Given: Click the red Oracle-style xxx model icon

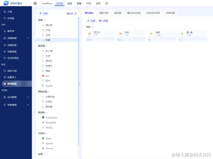Looking at the screenshot, I should pos(43,76).
